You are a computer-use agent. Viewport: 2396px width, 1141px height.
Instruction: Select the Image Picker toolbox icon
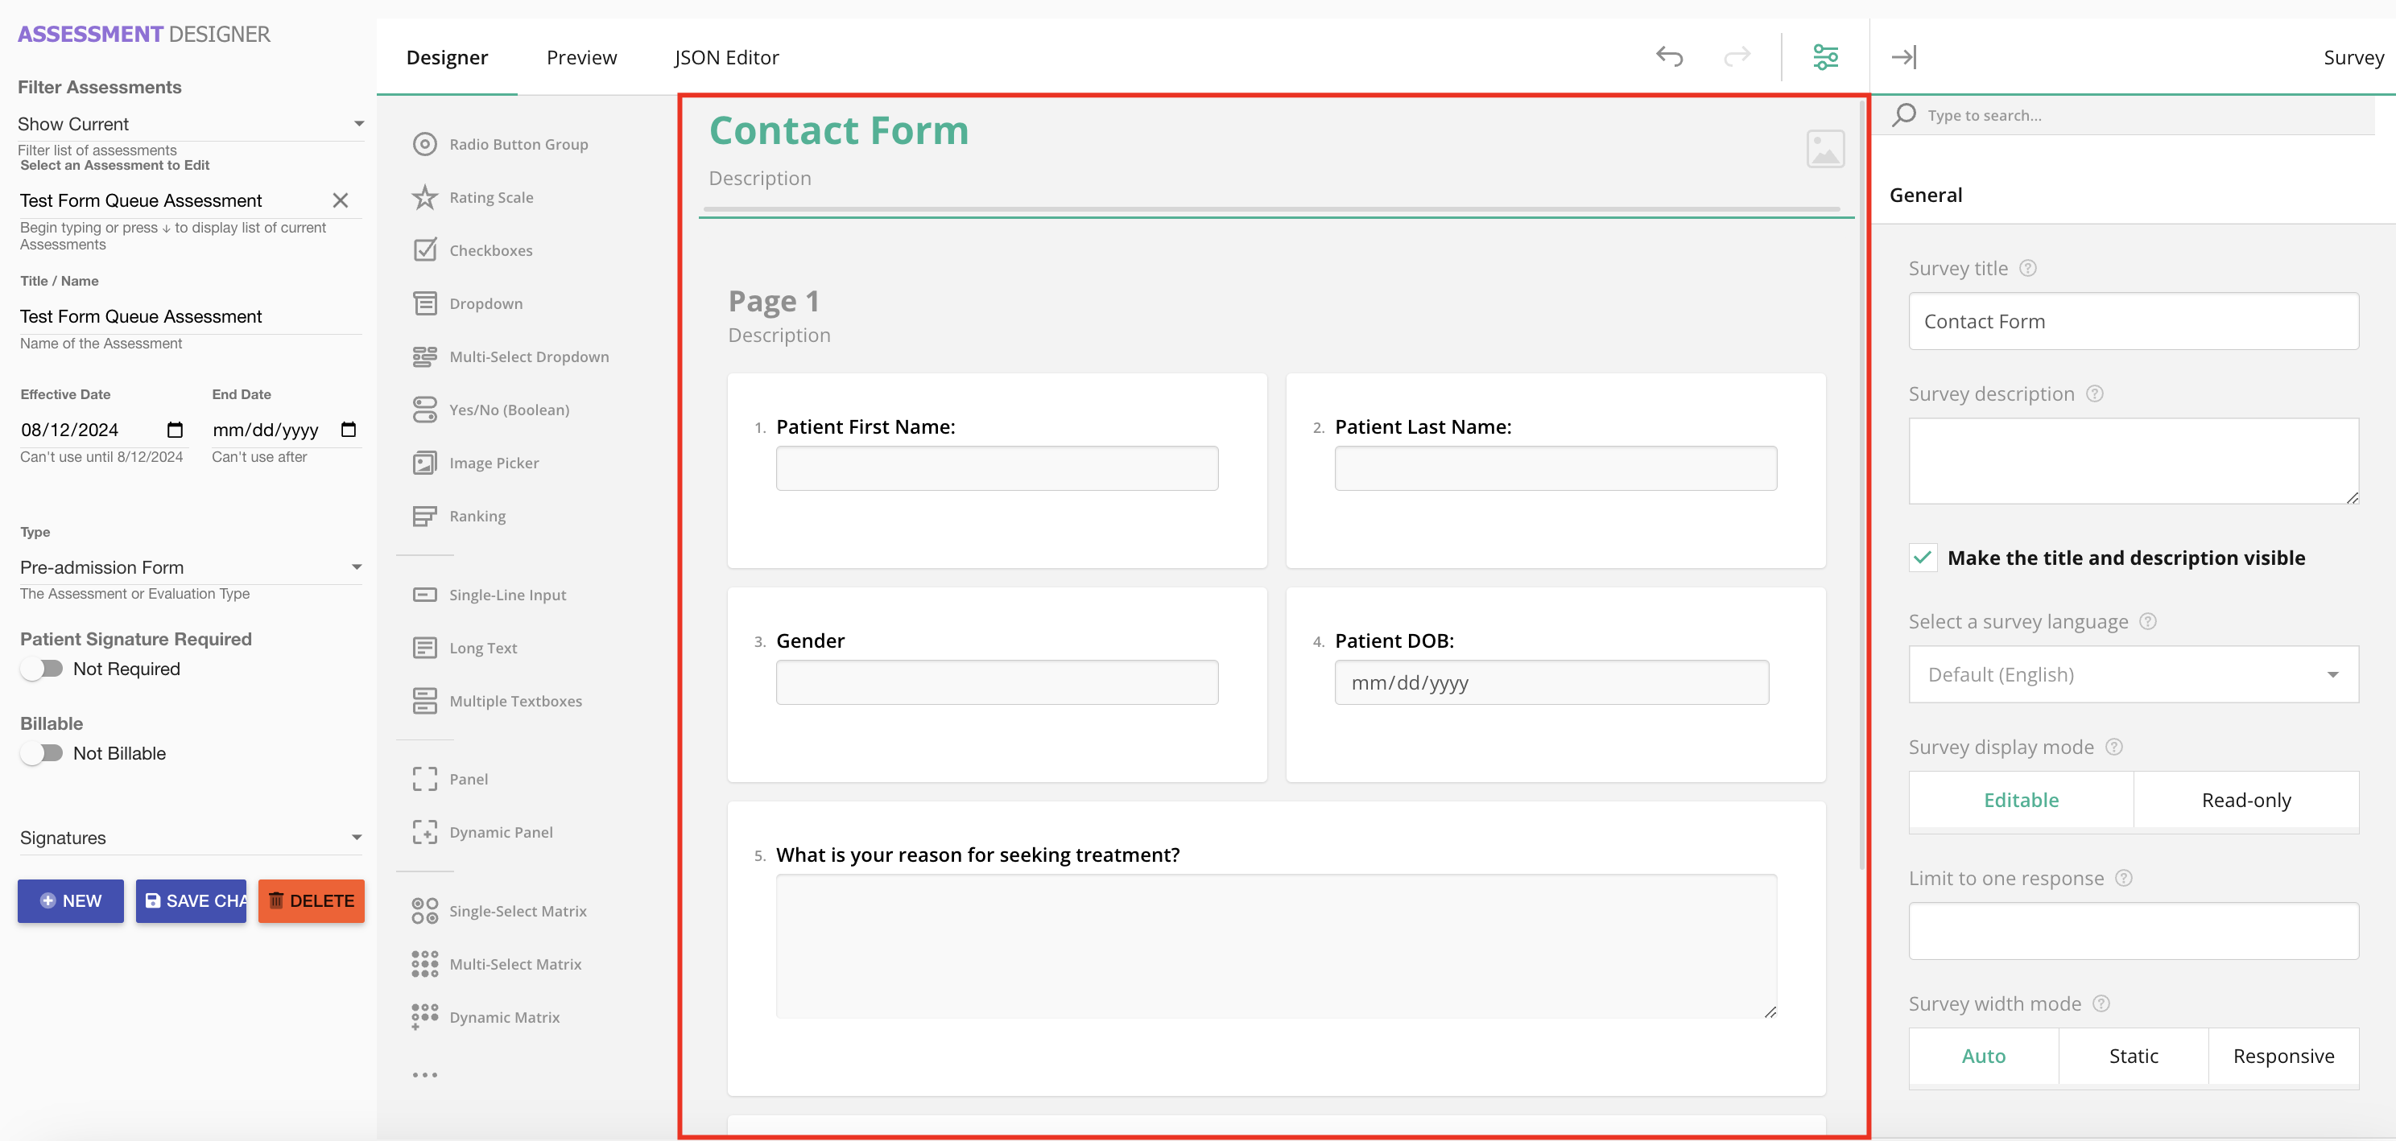click(x=425, y=463)
